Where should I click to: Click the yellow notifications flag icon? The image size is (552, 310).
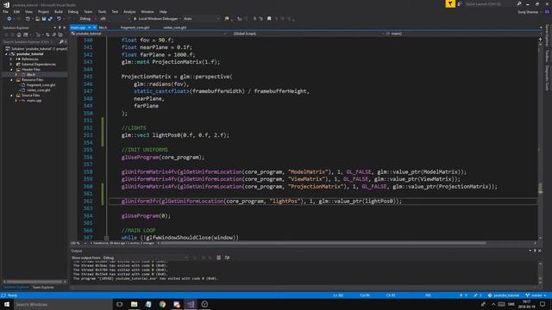point(450,3)
